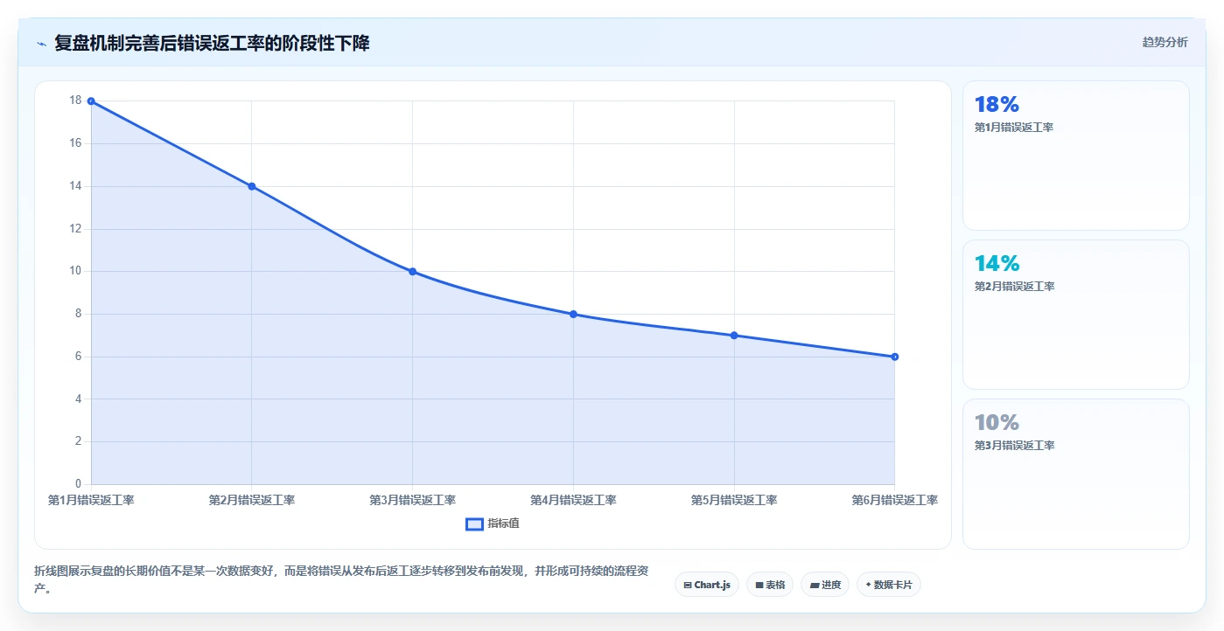Click x-axis label 第2月错误返工率
1224x631 pixels.
251,500
